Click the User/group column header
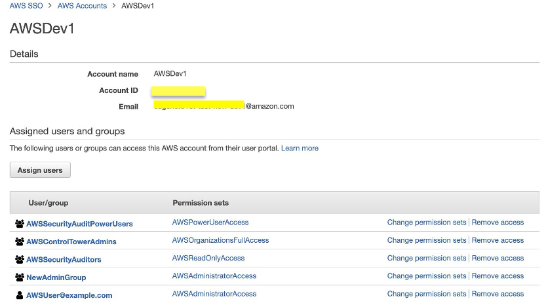 coord(49,203)
